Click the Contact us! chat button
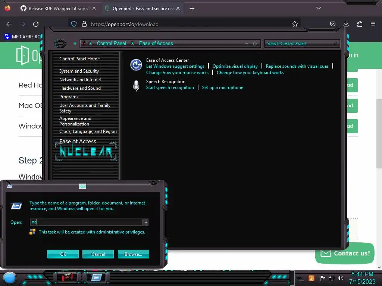 coord(345,253)
